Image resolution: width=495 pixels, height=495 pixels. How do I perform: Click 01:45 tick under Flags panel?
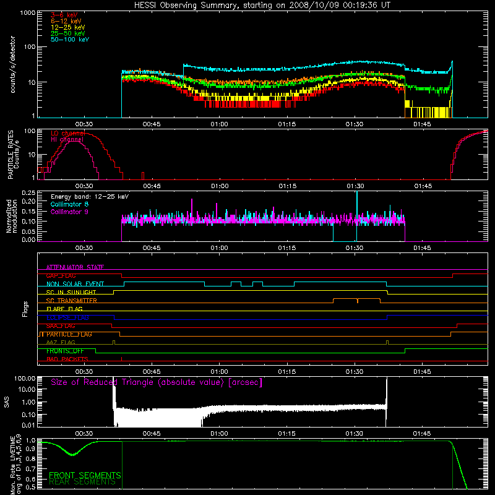tap(422, 372)
